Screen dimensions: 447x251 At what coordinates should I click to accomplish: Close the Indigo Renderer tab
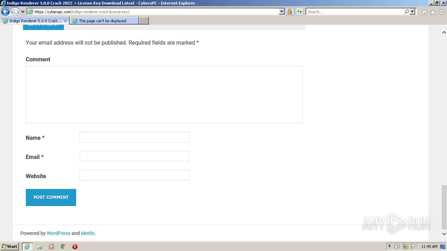point(65,21)
